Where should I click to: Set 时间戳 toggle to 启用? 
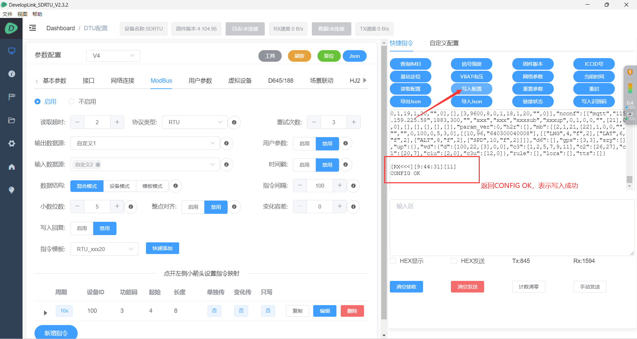304,165
